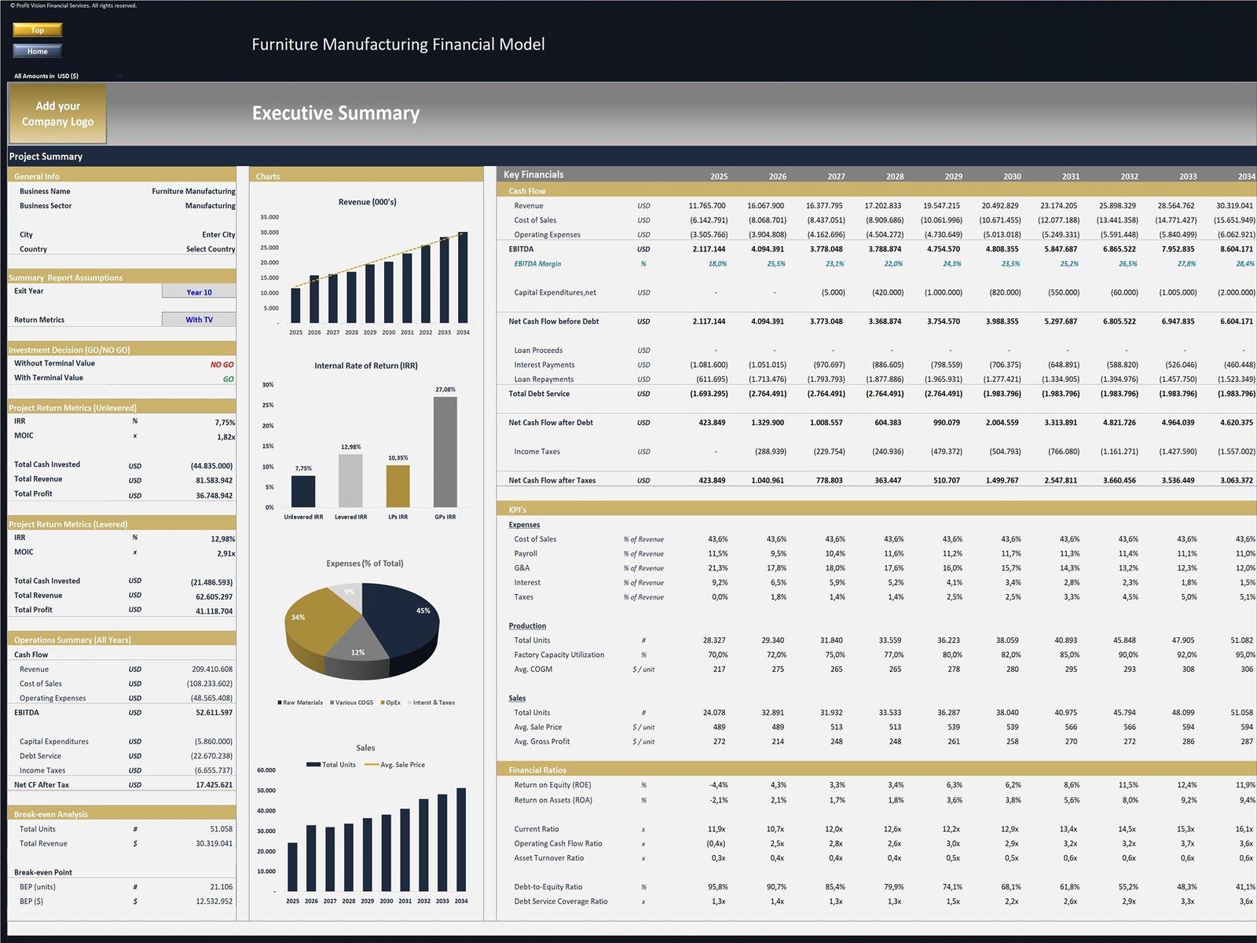Click the Unlevered IRR bar in chart
1257x943 pixels.
[x=303, y=491]
